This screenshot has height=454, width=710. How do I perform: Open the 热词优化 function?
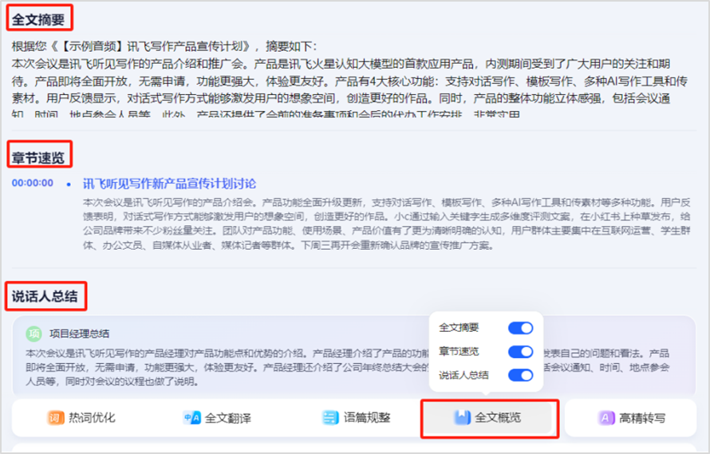point(81,417)
